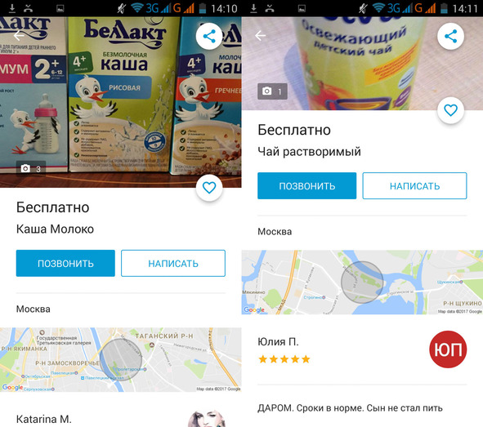Open the Замоскворечье location map
The height and width of the screenshot is (427, 483).
point(121,359)
